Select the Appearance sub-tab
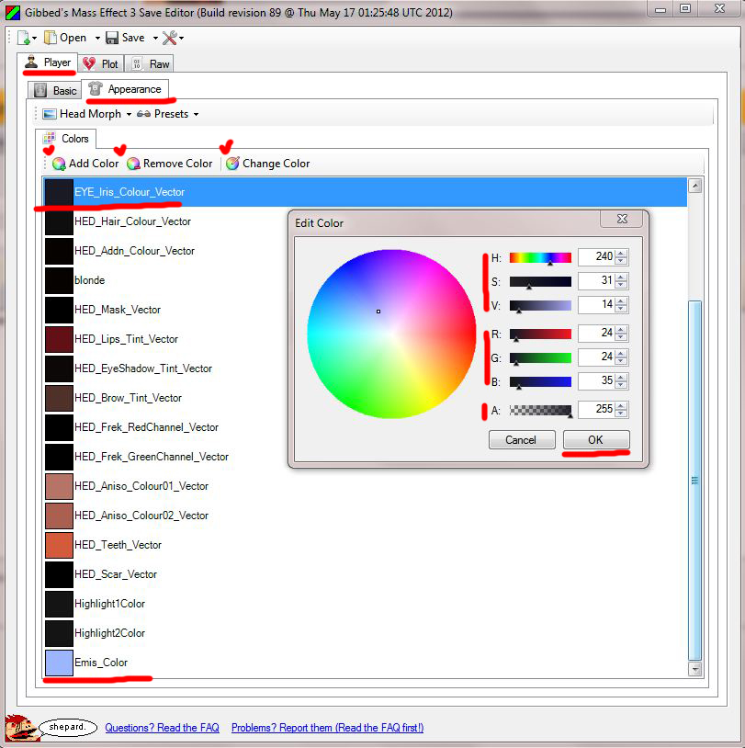The image size is (745, 748). point(125,89)
